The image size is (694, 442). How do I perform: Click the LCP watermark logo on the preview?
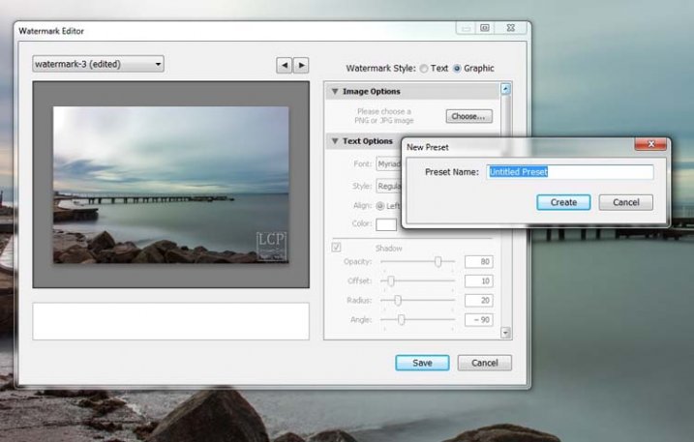(x=270, y=246)
